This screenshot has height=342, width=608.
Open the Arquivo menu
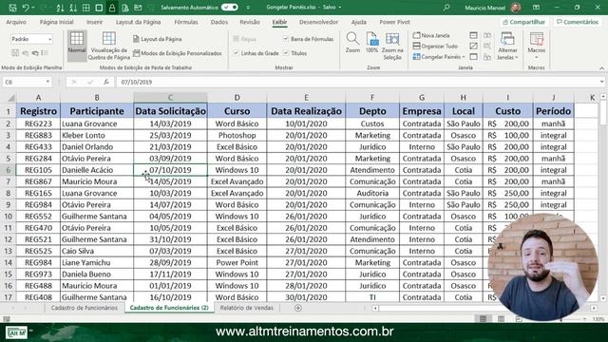[16, 22]
